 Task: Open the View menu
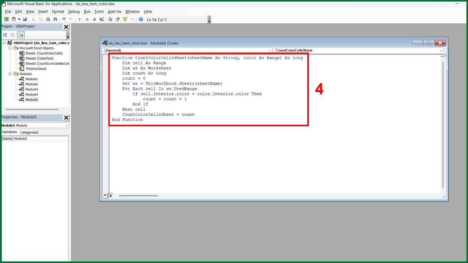pyautogui.click(x=30, y=12)
